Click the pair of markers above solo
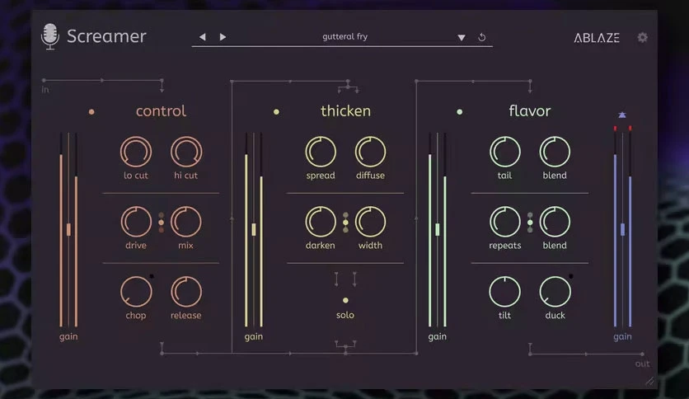689x399 pixels. pos(345,279)
